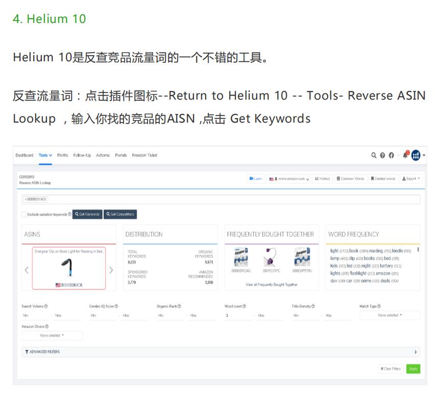Open the notifications bell icon
Image resolution: width=441 pixels, height=399 pixels.
point(406,155)
